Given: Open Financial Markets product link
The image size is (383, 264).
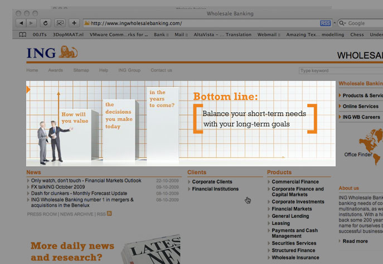Looking at the screenshot, I should [x=292, y=209].
